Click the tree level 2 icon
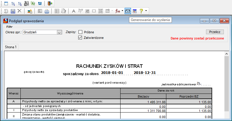 tap(20, 4)
